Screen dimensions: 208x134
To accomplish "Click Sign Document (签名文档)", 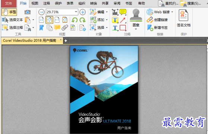I will 184,18.
